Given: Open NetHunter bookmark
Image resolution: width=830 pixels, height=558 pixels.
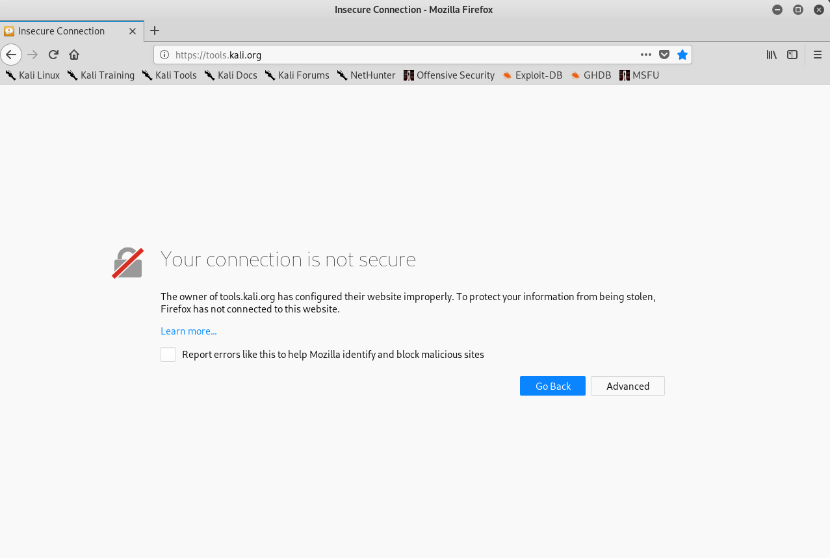Looking at the screenshot, I should pyautogui.click(x=366, y=75).
